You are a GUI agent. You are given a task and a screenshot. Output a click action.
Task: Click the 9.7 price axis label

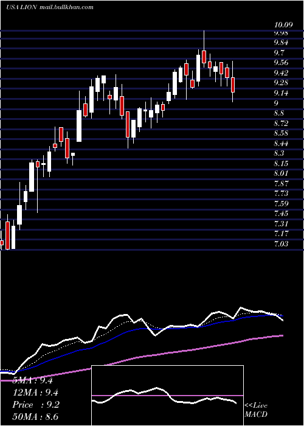coord(280,53)
